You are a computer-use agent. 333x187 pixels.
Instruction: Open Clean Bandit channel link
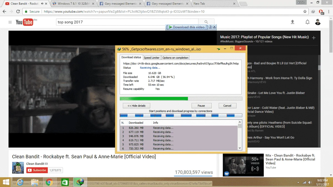[x=35, y=164]
